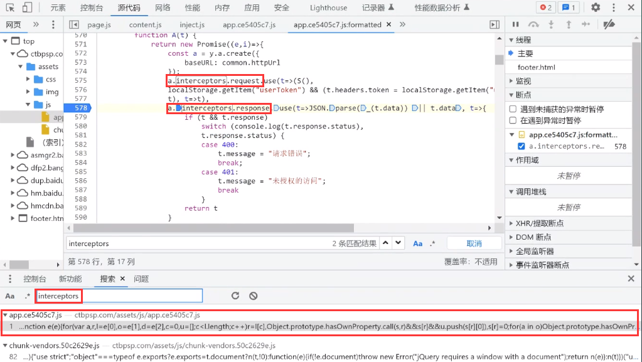Open DevTools settings gear
This screenshot has height=362, width=642.
click(596, 8)
